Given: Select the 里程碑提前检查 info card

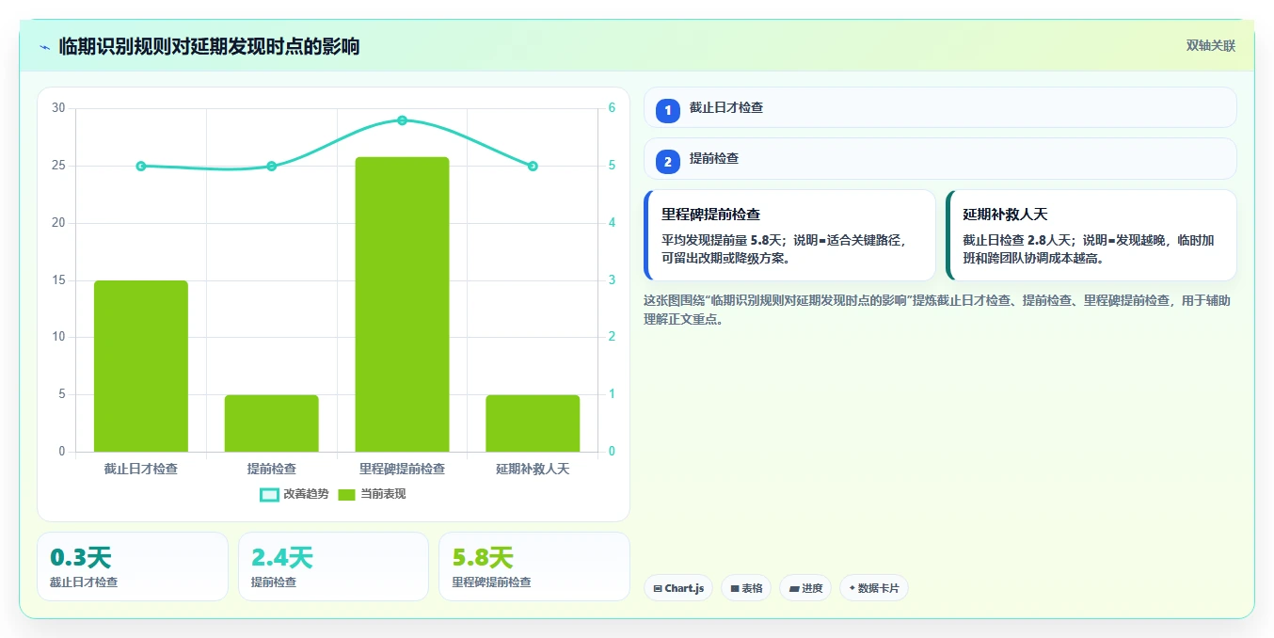Looking at the screenshot, I should click(x=789, y=235).
